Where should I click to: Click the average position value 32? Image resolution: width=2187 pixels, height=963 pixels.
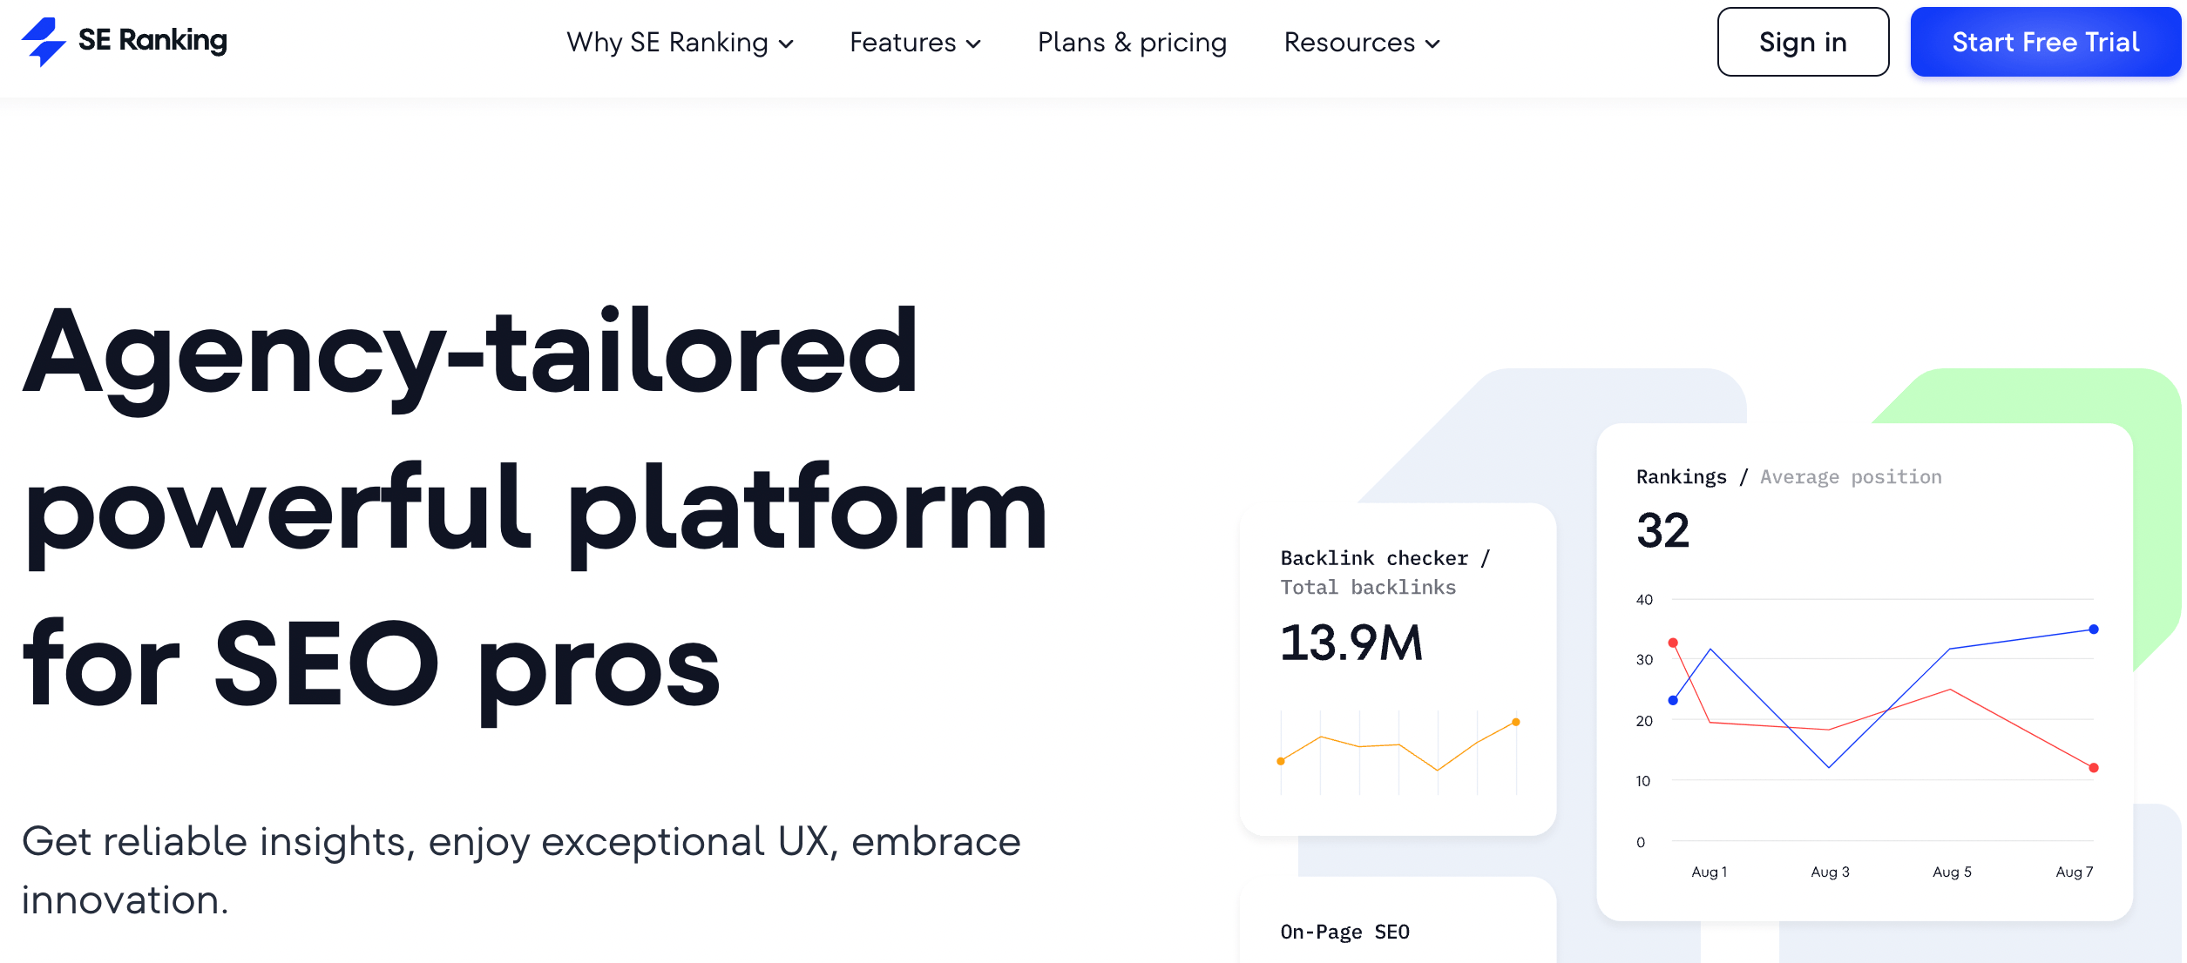click(x=1662, y=530)
